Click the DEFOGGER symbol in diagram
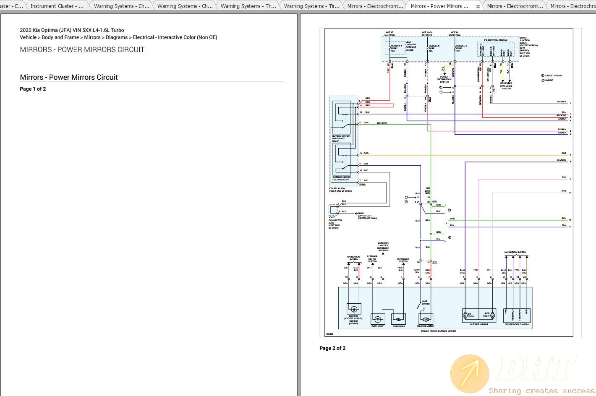 pyautogui.click(x=399, y=319)
